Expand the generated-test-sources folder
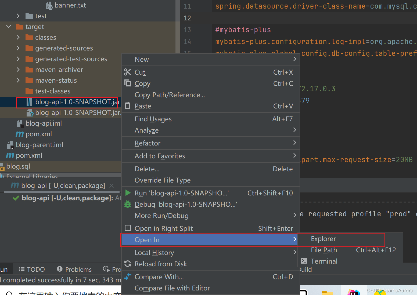The width and height of the screenshot is (417, 295). [x=18, y=59]
